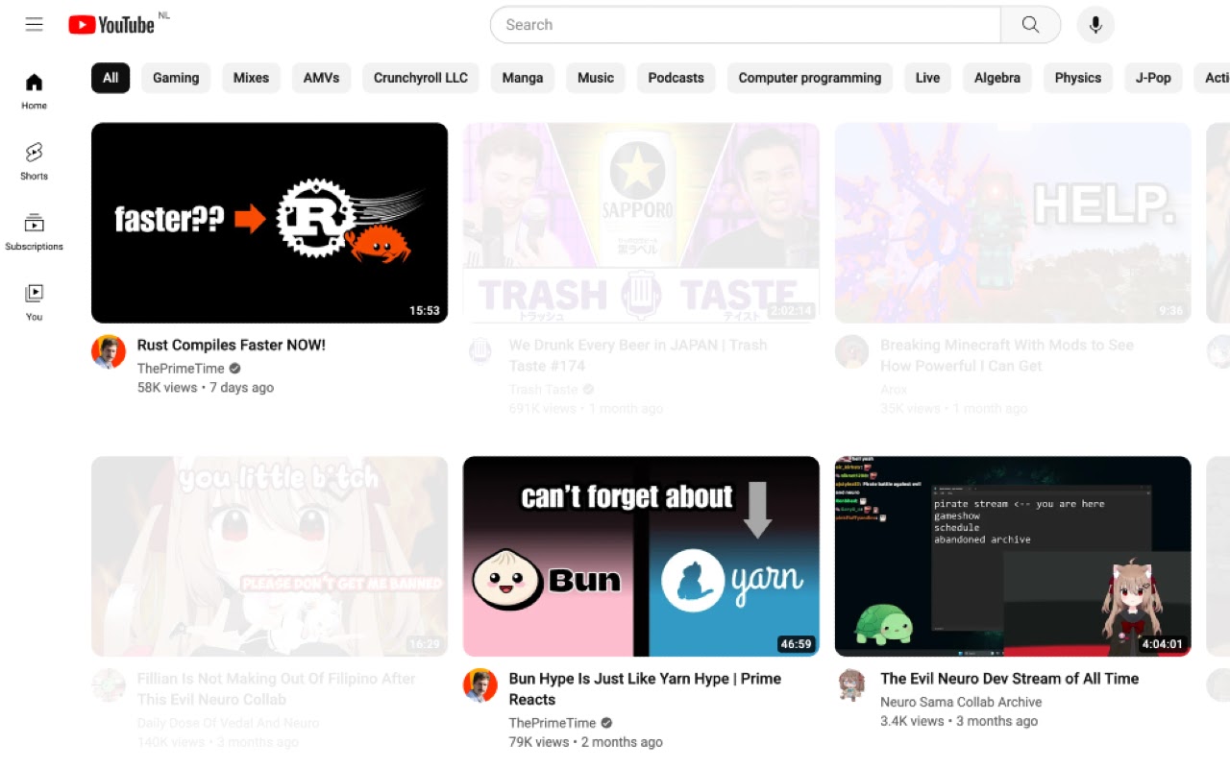The width and height of the screenshot is (1230, 768).
Task: Play the Evil Neuro Dev Stream thumbnail
Action: coord(1013,556)
